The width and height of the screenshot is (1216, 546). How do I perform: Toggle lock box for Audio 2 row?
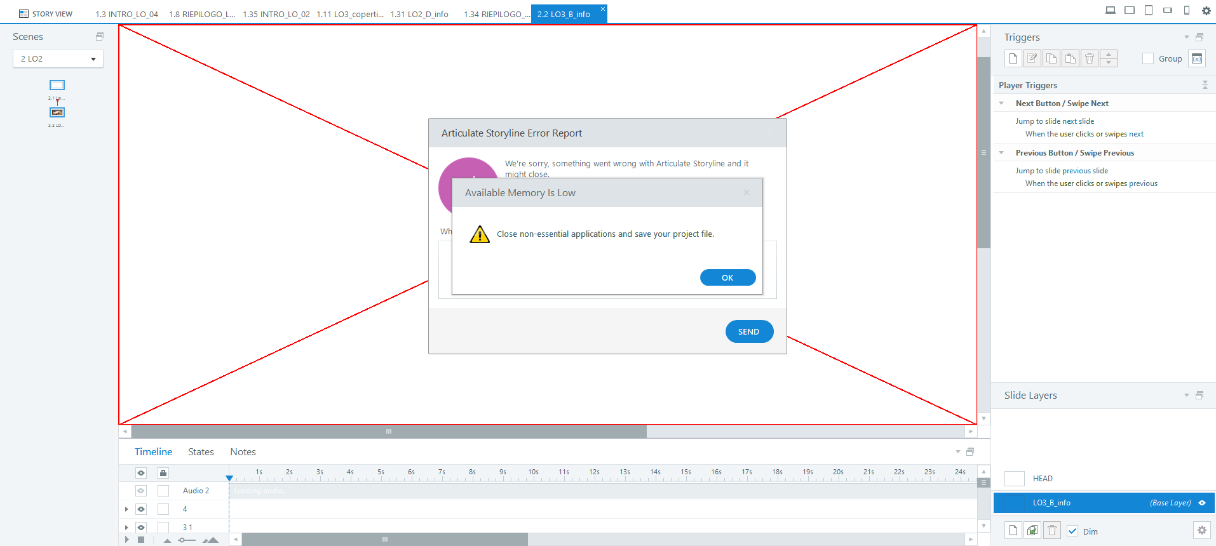[x=163, y=491]
